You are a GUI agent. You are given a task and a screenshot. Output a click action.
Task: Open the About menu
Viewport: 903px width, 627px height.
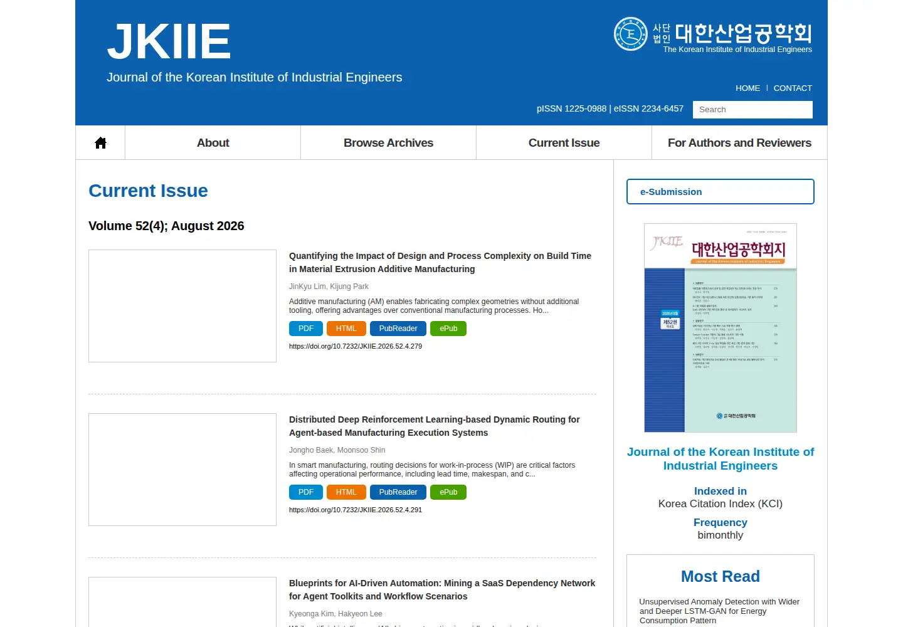[213, 143]
